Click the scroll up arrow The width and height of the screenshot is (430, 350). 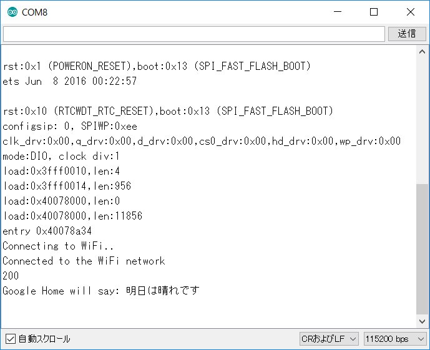click(x=422, y=52)
